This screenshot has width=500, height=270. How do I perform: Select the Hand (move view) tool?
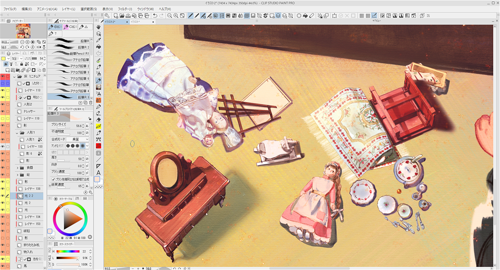[x=99, y=27]
